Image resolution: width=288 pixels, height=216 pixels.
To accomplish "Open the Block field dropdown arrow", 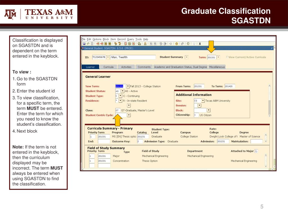I will [208, 110].
